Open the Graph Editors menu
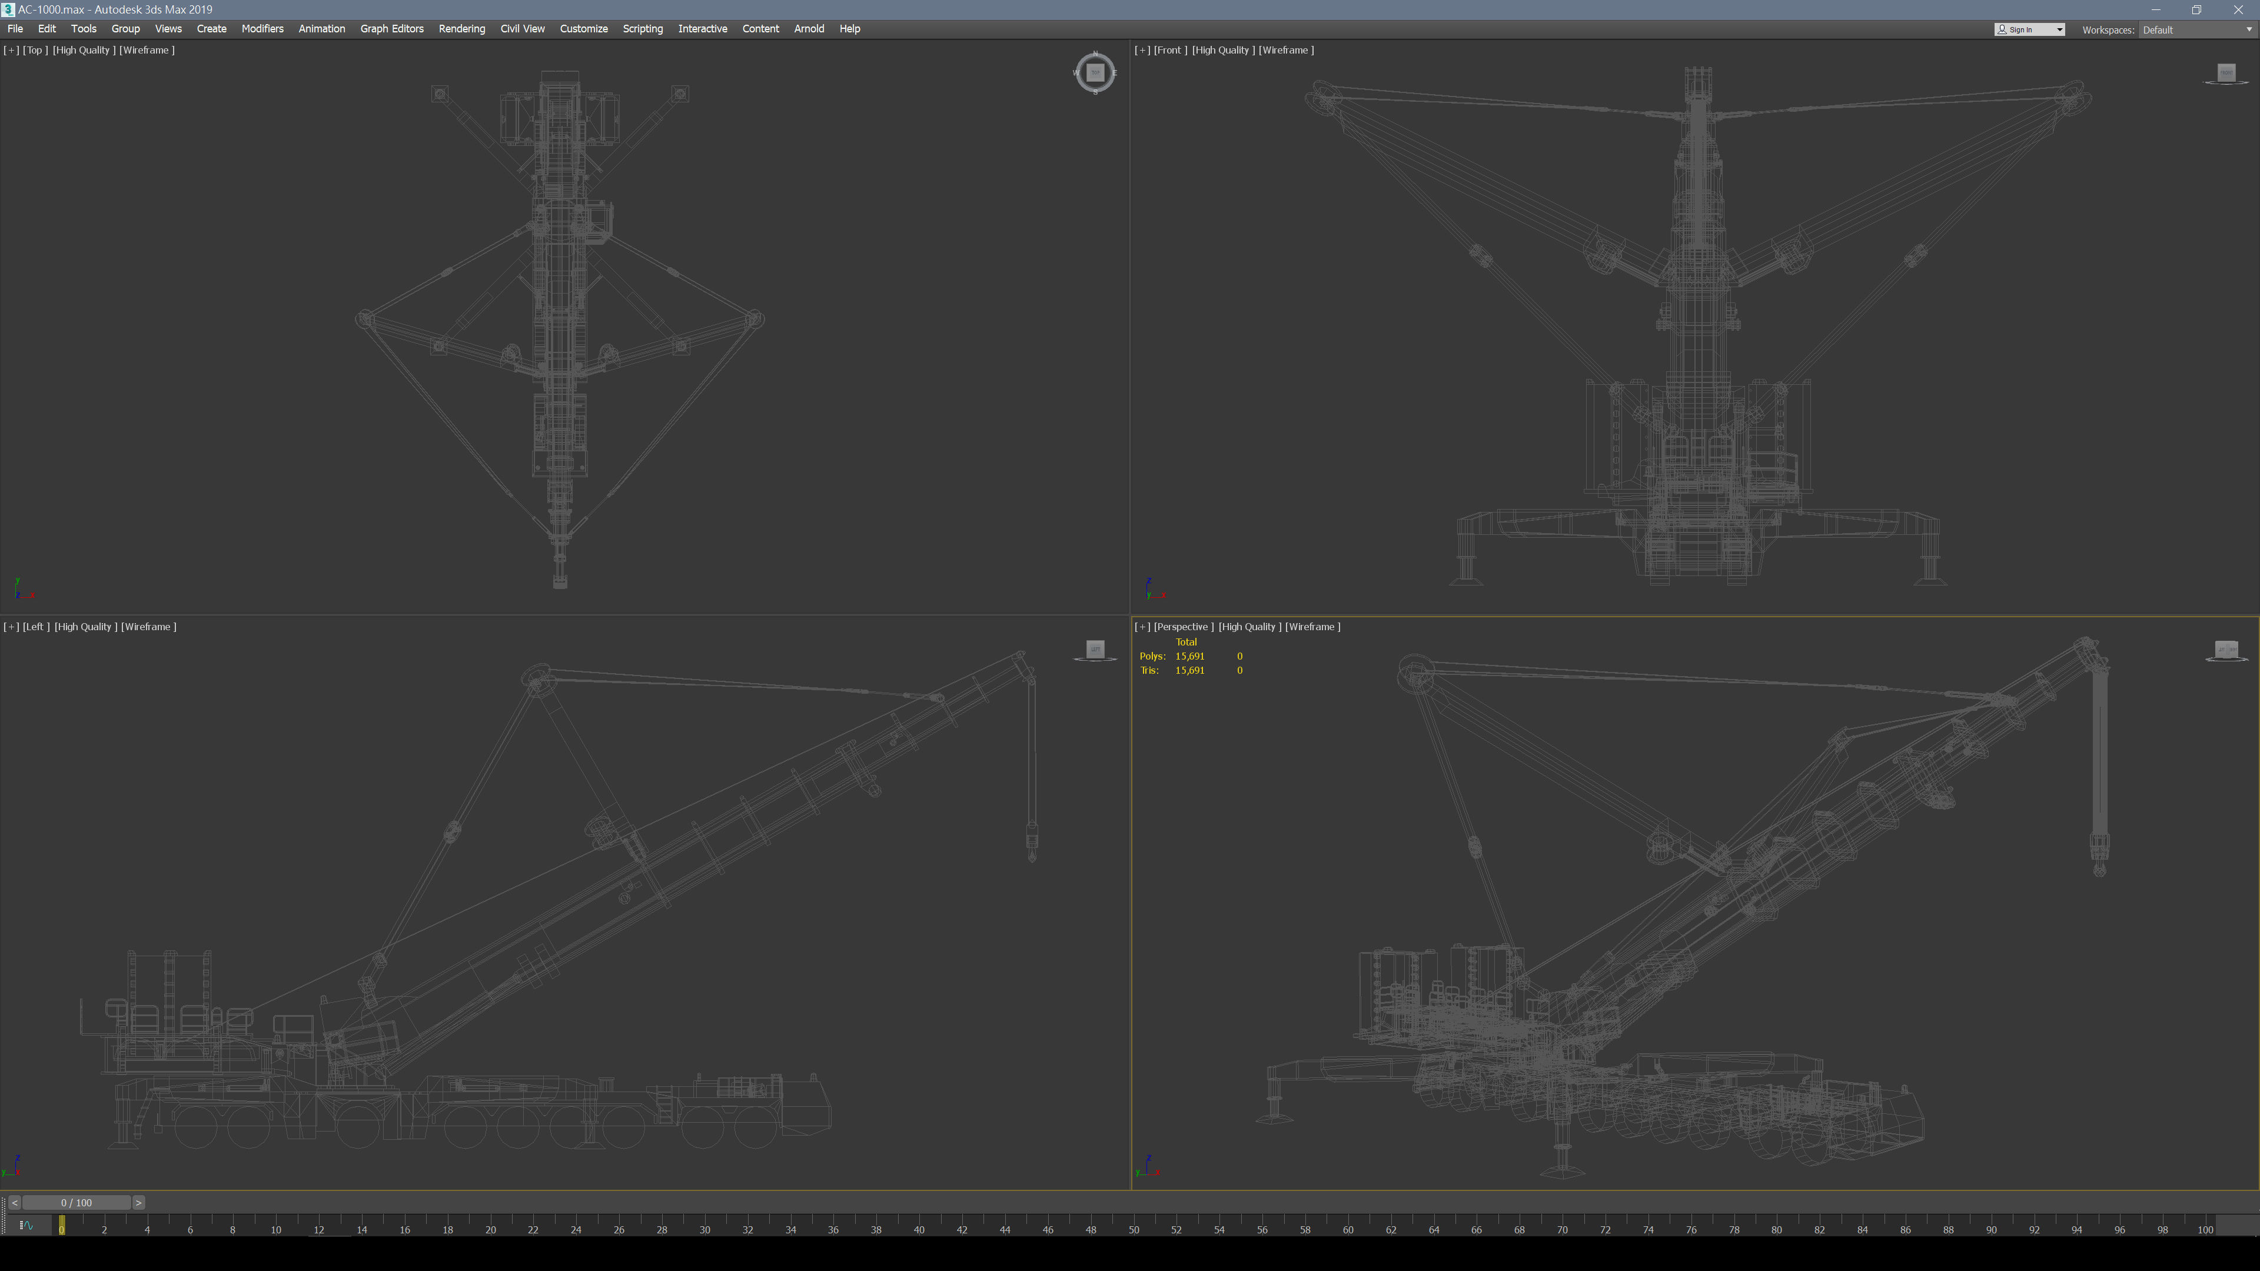Image resolution: width=2260 pixels, height=1271 pixels. coord(391,29)
